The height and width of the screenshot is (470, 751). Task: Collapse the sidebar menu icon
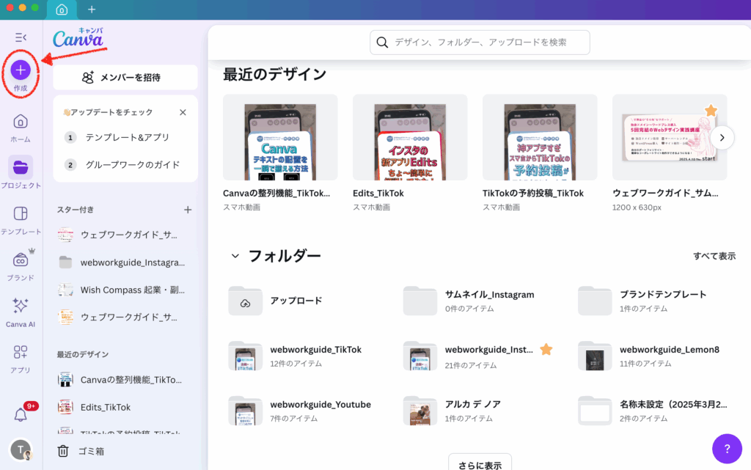tap(21, 37)
